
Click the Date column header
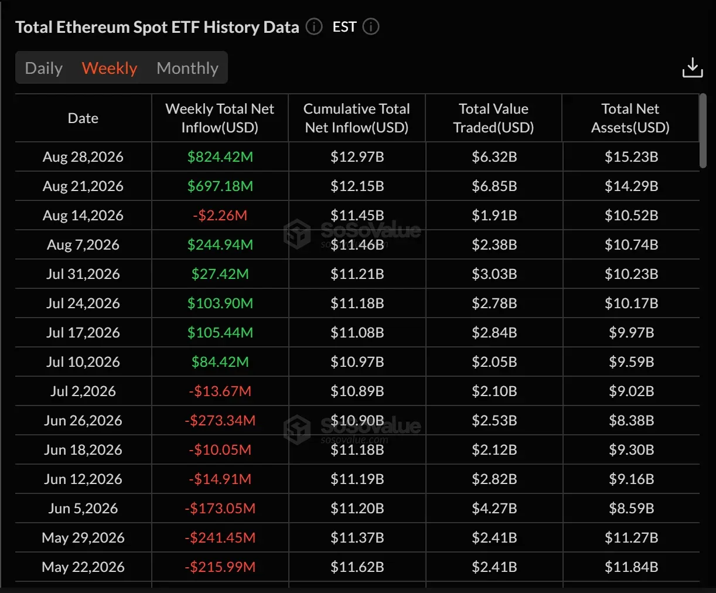(83, 118)
